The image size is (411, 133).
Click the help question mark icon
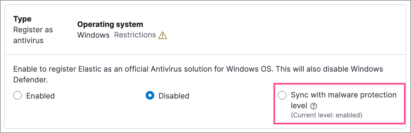click(313, 106)
